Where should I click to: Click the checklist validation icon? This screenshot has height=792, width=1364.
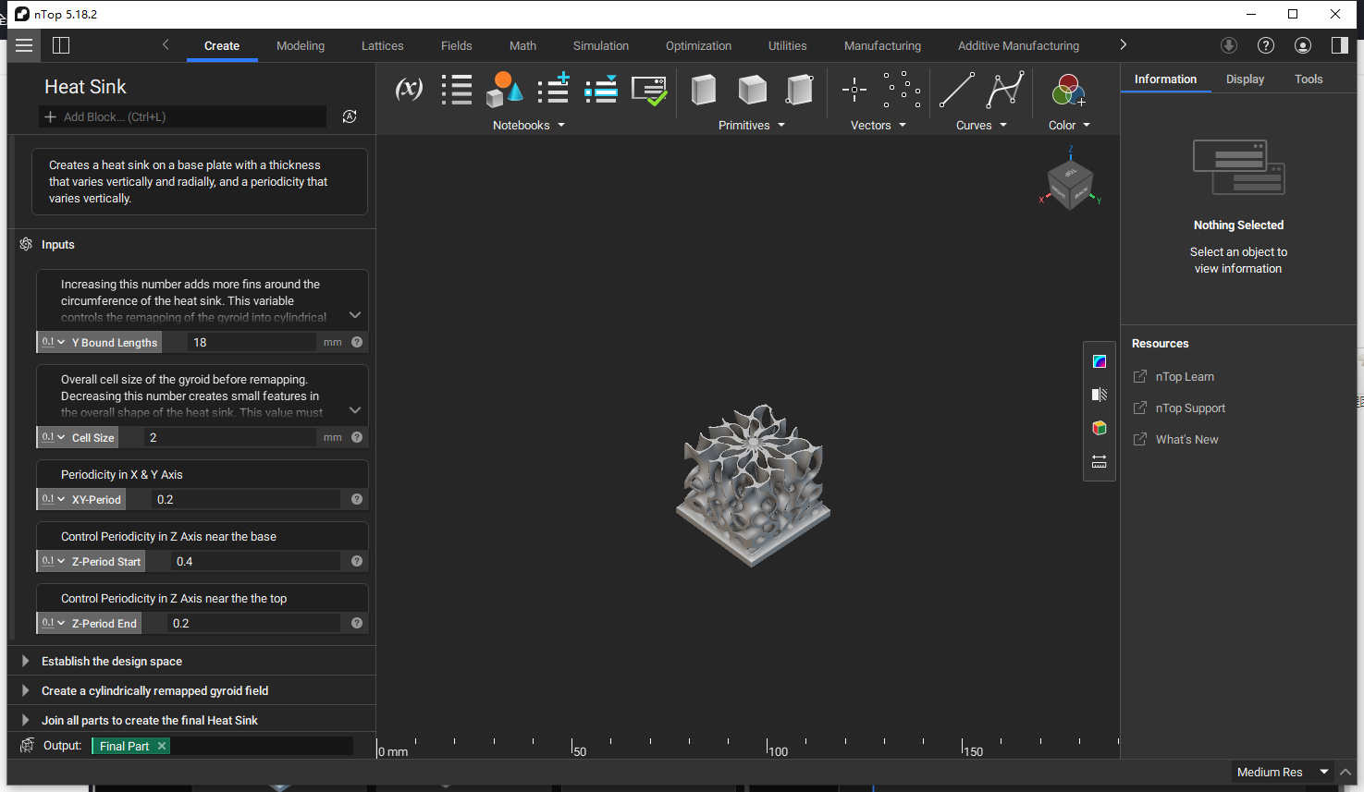(x=649, y=91)
